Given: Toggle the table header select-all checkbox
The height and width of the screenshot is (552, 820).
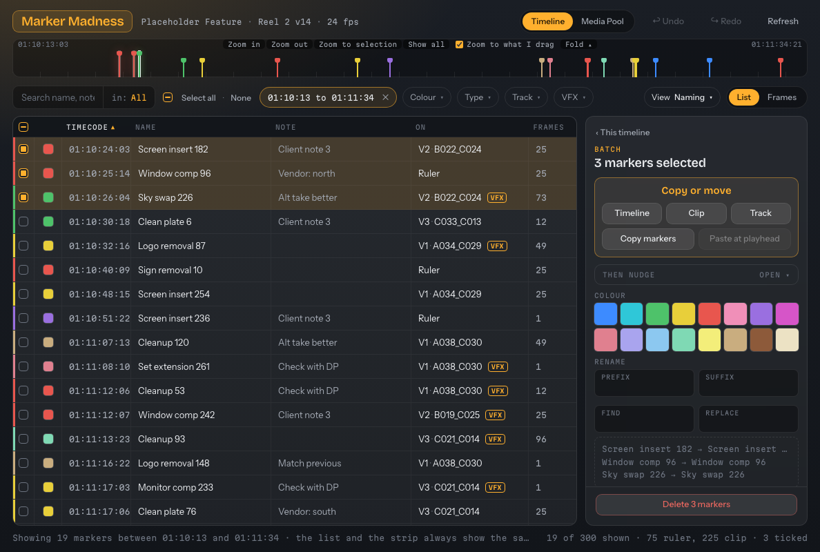Looking at the screenshot, I should 23,127.
